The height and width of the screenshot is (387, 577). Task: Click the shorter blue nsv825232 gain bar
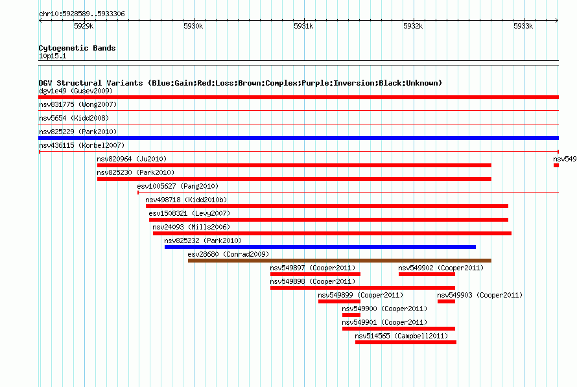point(320,247)
